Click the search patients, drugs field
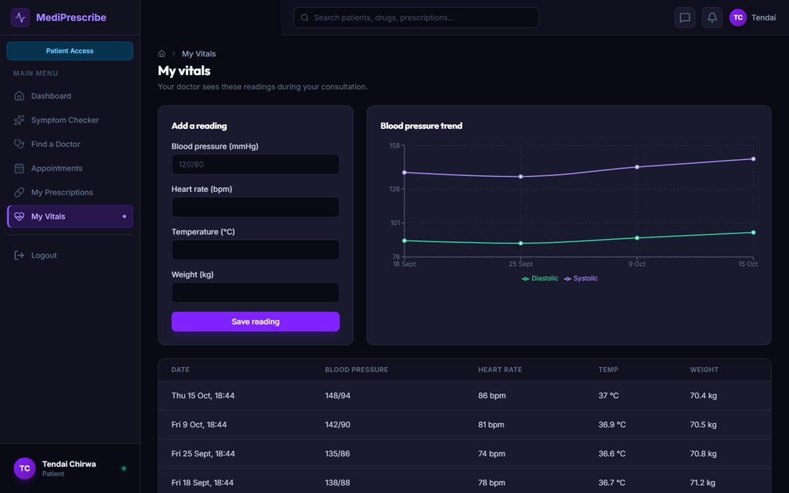This screenshot has height=493, width=789. point(416,18)
